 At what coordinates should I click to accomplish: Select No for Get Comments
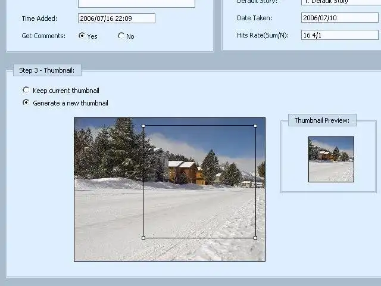[121, 36]
